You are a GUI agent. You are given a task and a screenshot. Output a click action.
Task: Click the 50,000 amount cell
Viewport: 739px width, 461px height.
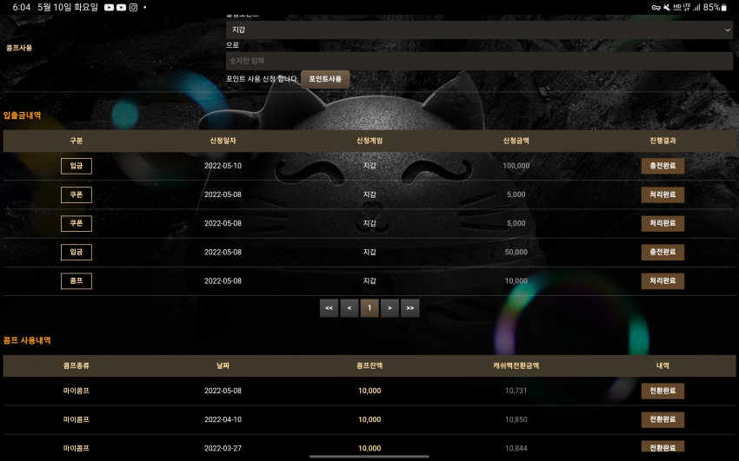(516, 252)
